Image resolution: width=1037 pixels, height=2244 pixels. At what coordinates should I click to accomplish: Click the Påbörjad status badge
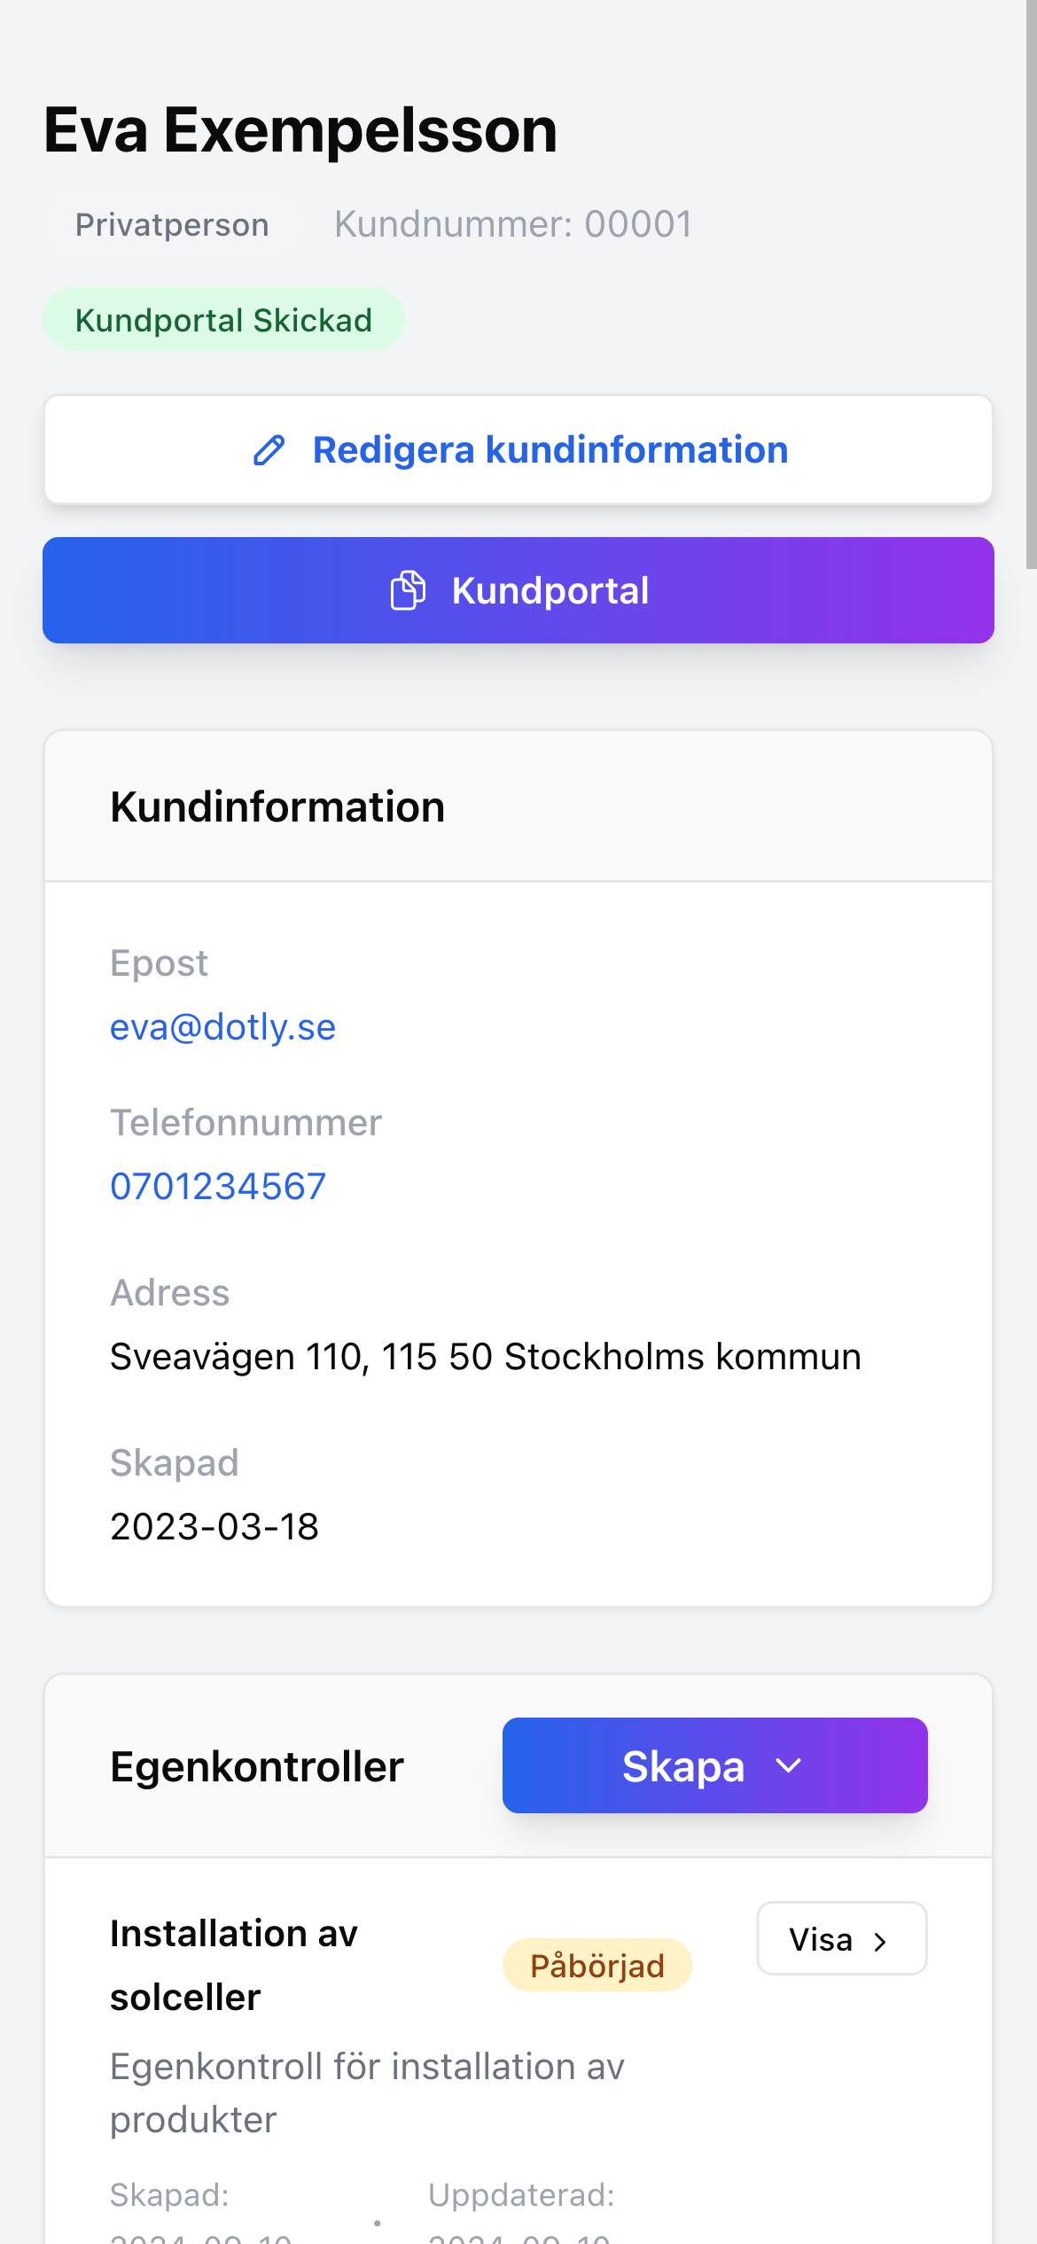596,1966
